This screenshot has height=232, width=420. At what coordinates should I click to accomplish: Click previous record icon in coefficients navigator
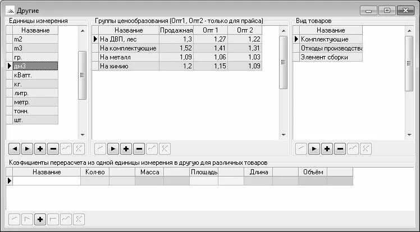(14, 220)
